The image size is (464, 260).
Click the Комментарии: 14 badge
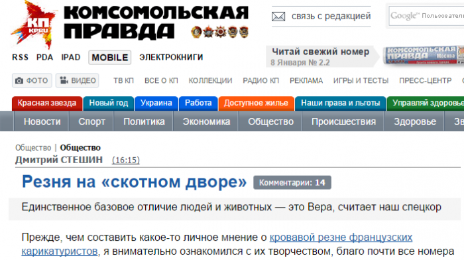[x=292, y=182]
